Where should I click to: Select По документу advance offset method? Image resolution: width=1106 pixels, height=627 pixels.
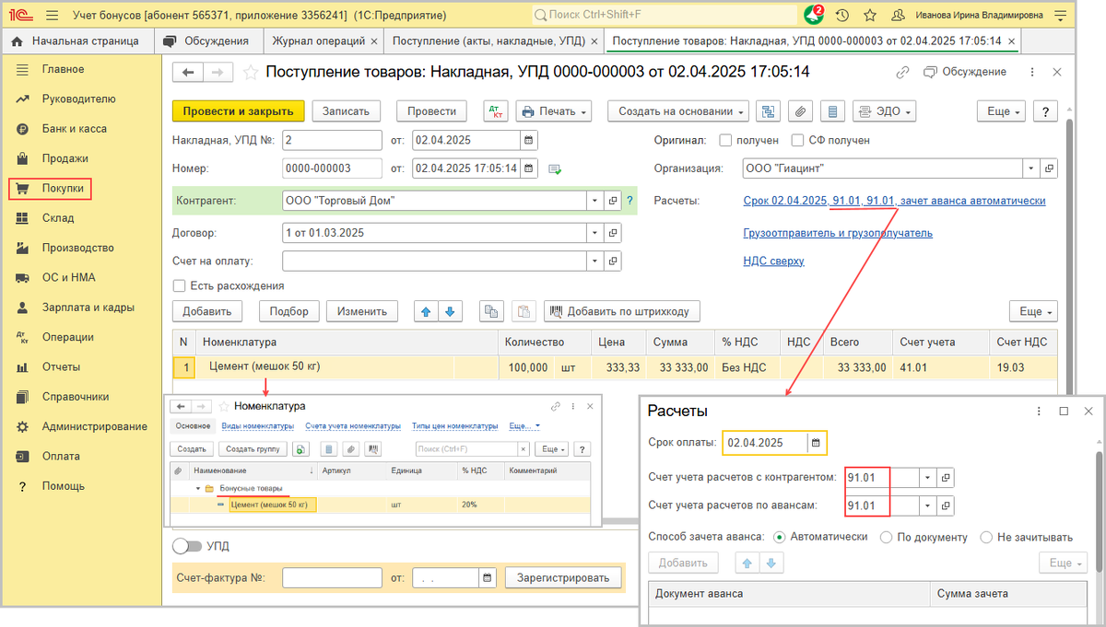(886, 536)
